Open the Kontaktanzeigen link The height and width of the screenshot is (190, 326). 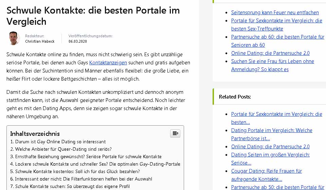click(x=108, y=63)
